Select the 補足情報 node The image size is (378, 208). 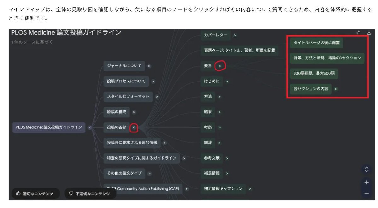(212, 173)
